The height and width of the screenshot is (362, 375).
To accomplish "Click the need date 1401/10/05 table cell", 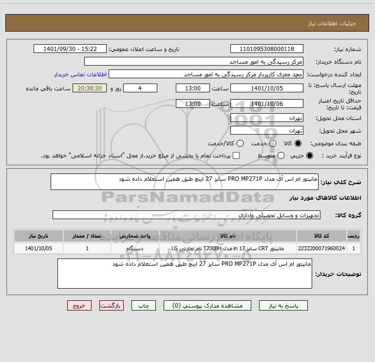I will 38,248.
